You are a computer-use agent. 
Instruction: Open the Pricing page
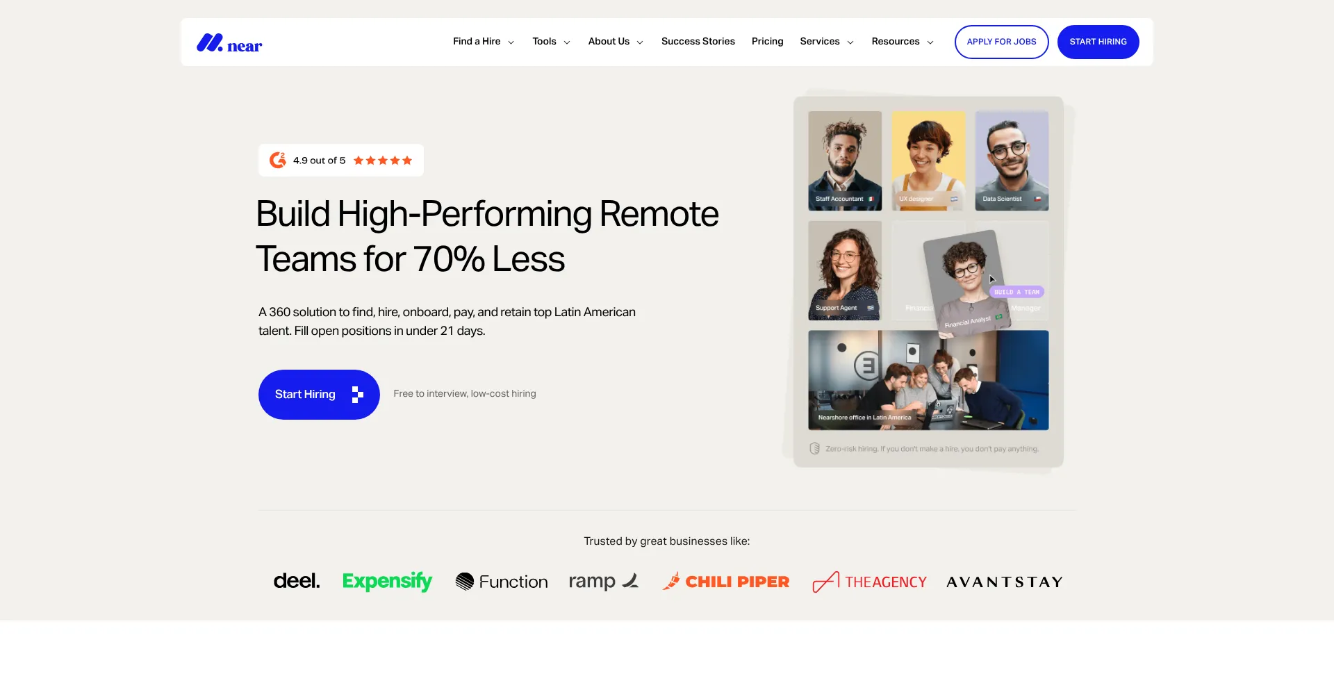coord(768,42)
